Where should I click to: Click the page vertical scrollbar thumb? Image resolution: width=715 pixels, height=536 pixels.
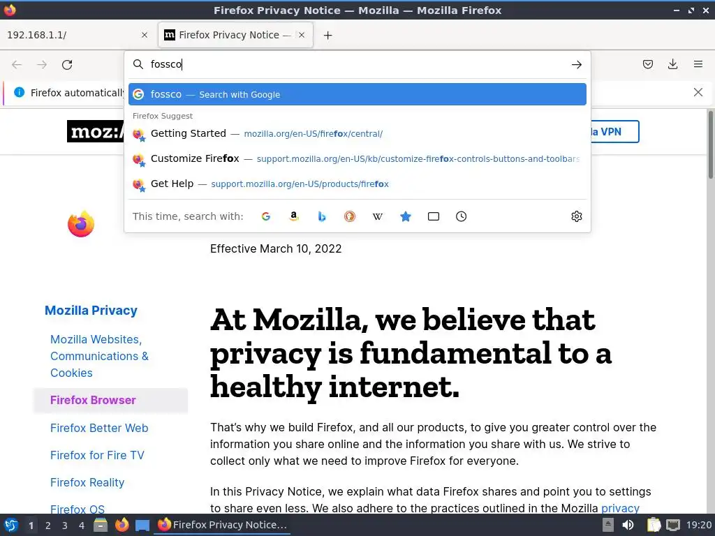coord(710,144)
